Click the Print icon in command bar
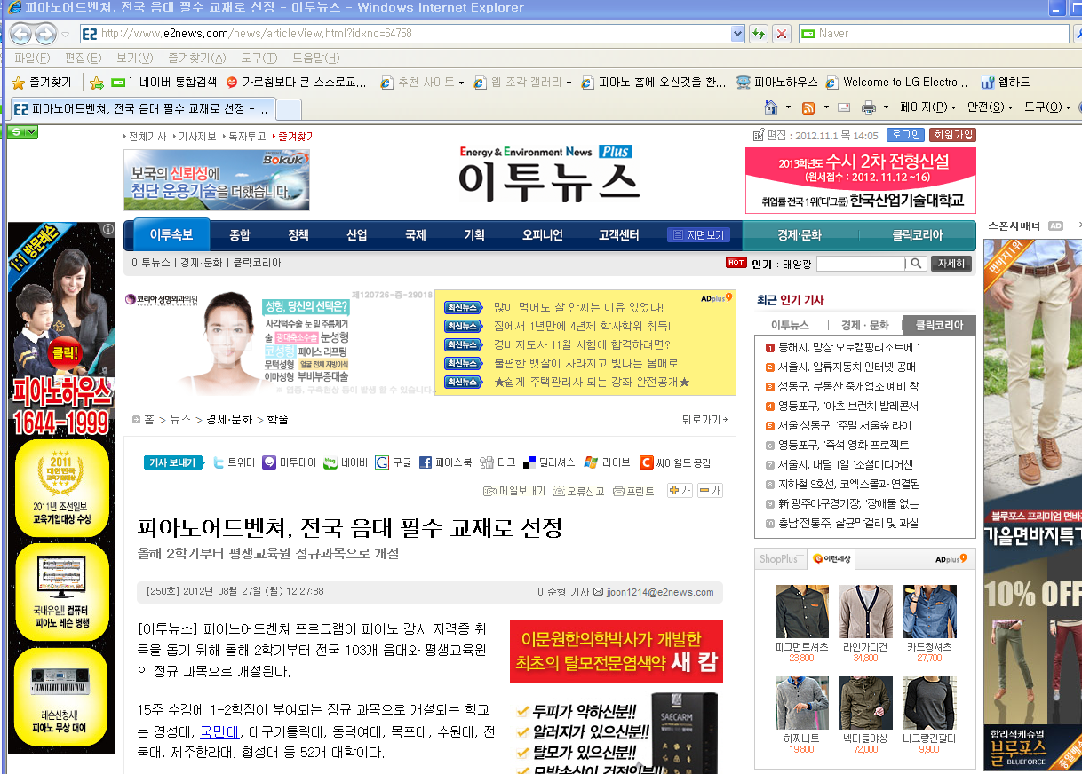 tap(868, 107)
